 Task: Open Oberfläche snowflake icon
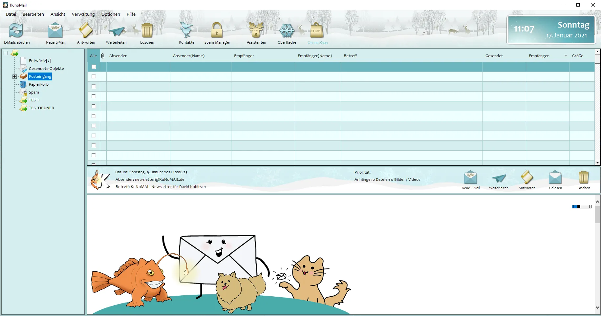(x=287, y=31)
